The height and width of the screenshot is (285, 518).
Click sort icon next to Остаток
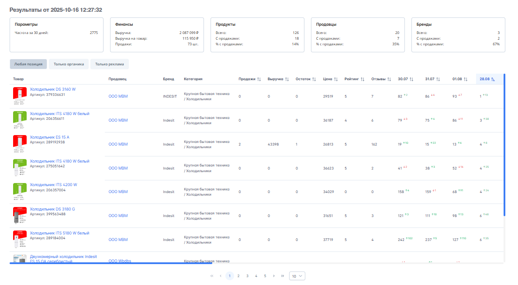tap(314, 79)
